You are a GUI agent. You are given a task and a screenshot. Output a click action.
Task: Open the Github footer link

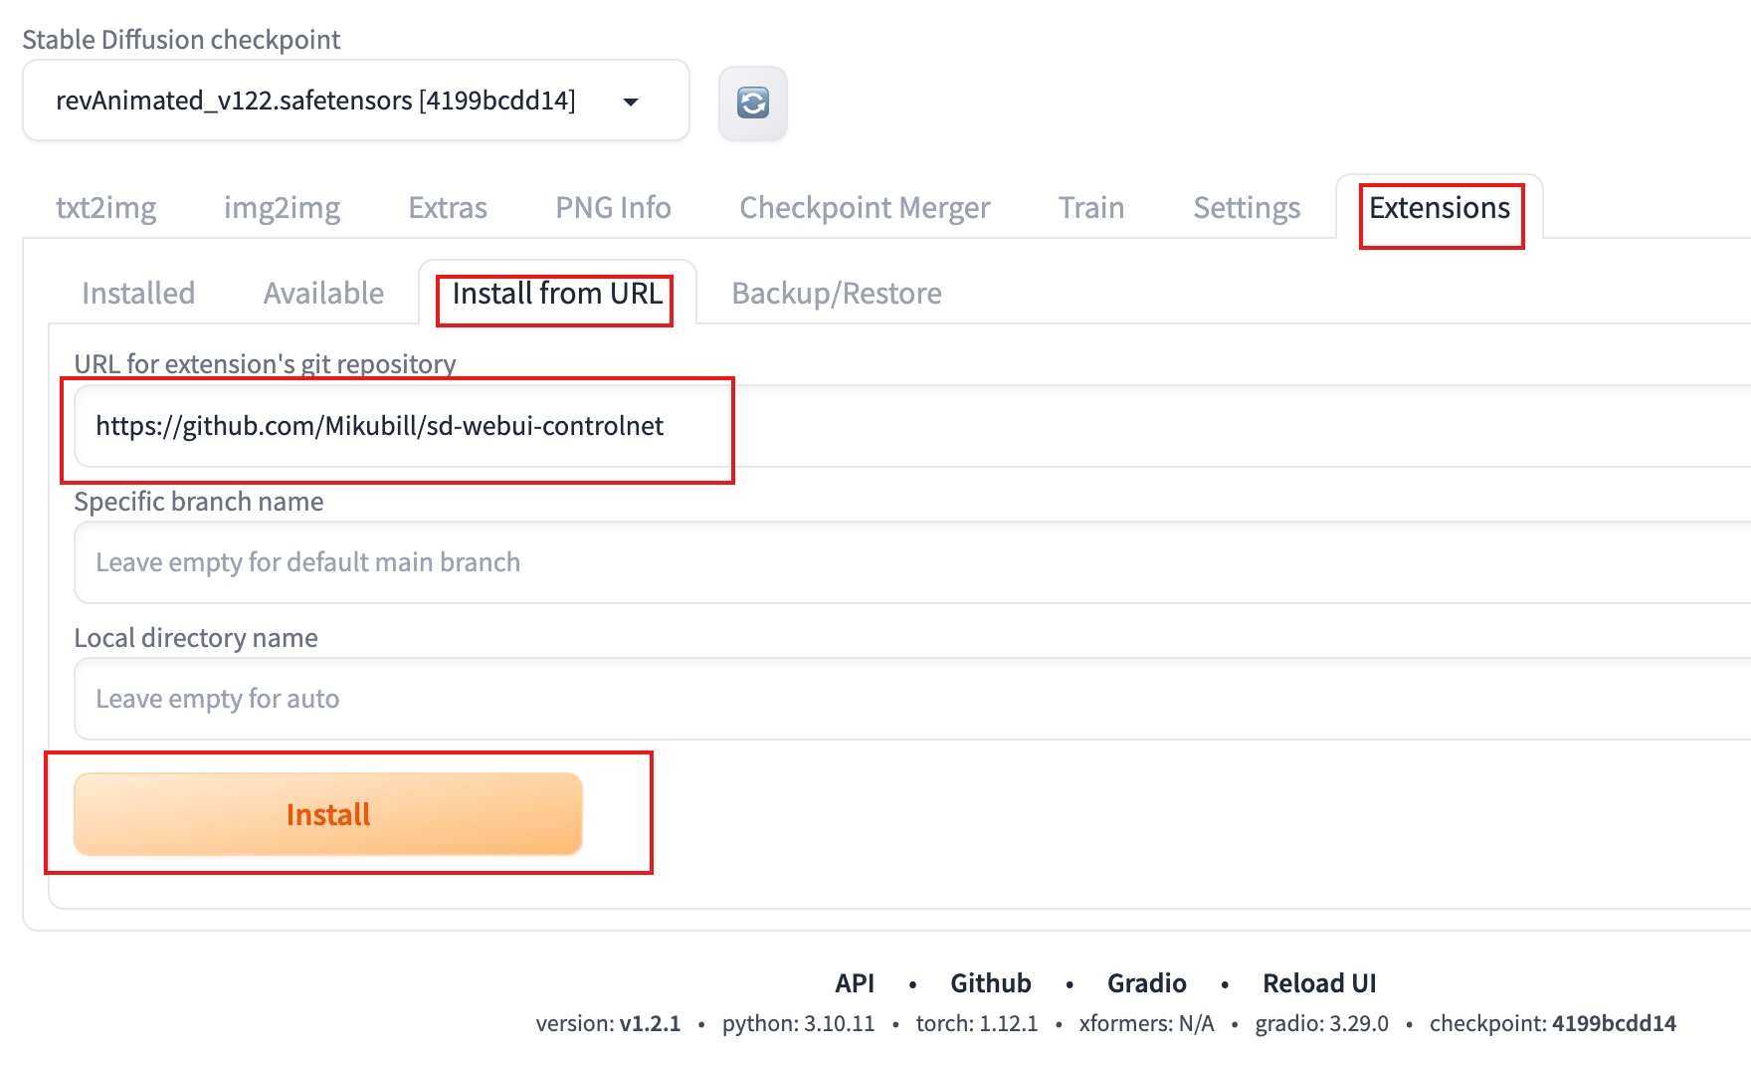pos(991,983)
